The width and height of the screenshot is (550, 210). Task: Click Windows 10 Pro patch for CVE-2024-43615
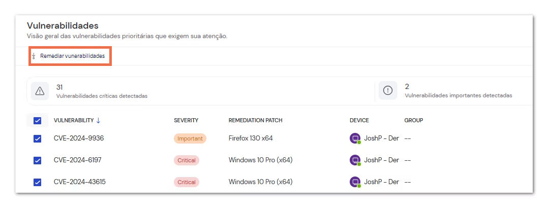click(x=261, y=182)
